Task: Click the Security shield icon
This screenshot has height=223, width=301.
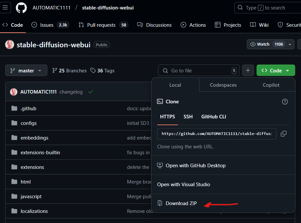Action: point(280,25)
